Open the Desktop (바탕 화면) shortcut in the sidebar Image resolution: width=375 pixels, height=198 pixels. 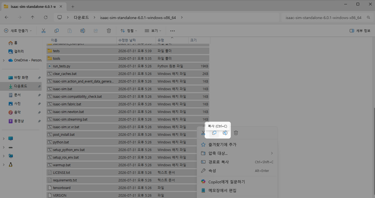coord(21,77)
